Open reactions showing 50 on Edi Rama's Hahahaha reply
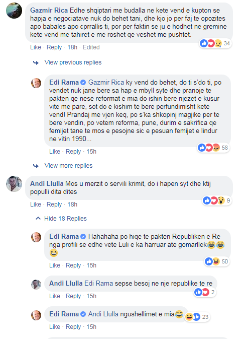Image resolution: width=249 pixels, height=339 pixels. click(216, 261)
